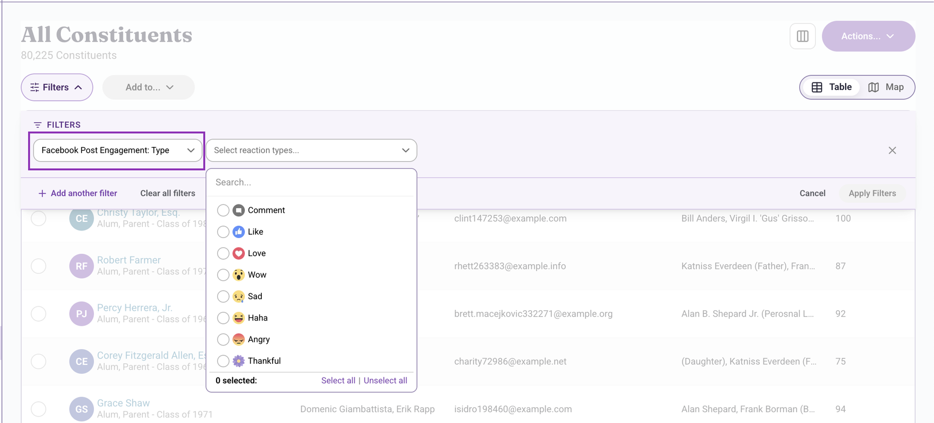Switch to the Map view tab

(886, 87)
